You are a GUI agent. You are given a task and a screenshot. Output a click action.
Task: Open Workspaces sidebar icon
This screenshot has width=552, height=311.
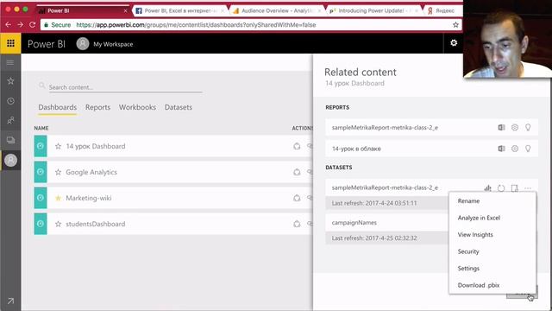(10, 140)
